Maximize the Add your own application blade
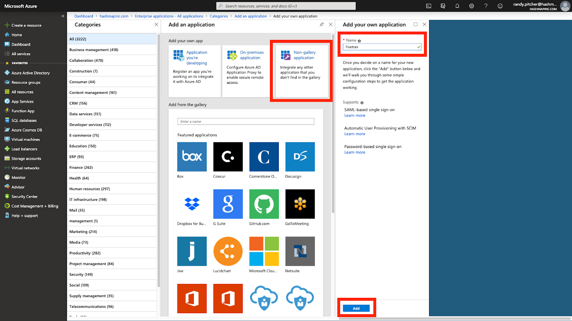This screenshot has width=572, height=321. pos(415,25)
